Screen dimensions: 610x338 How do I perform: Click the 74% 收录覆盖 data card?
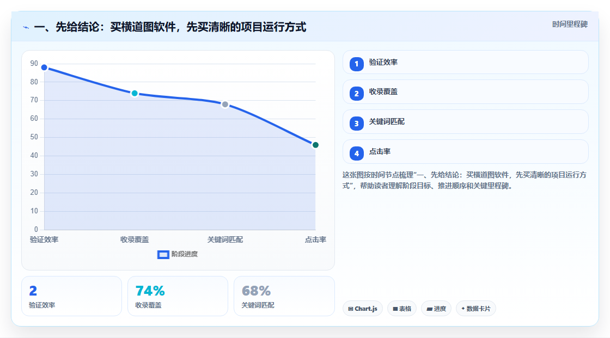click(178, 296)
